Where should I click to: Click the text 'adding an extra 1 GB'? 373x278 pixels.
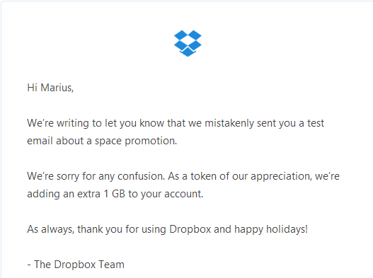click(76, 194)
